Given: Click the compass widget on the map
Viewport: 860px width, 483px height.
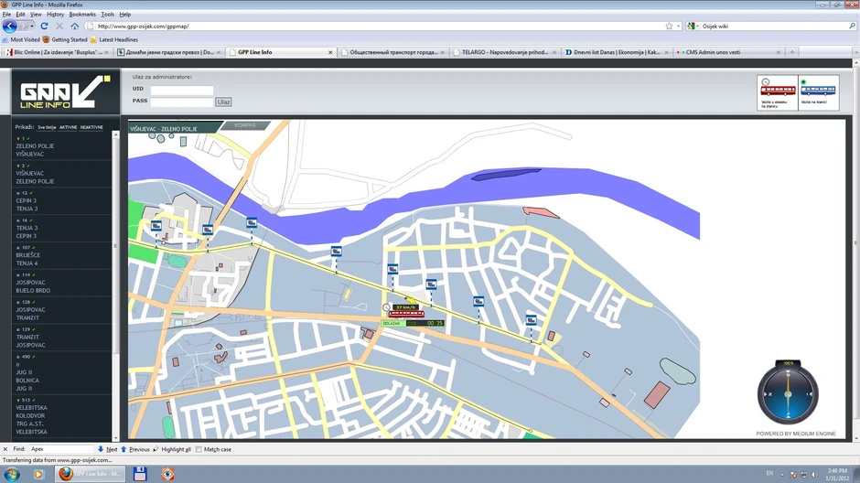Looking at the screenshot, I should point(787,393).
